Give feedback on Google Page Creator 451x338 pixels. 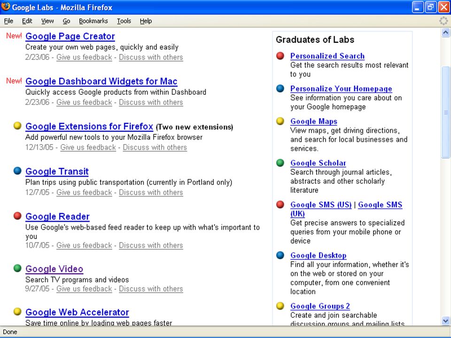click(84, 57)
